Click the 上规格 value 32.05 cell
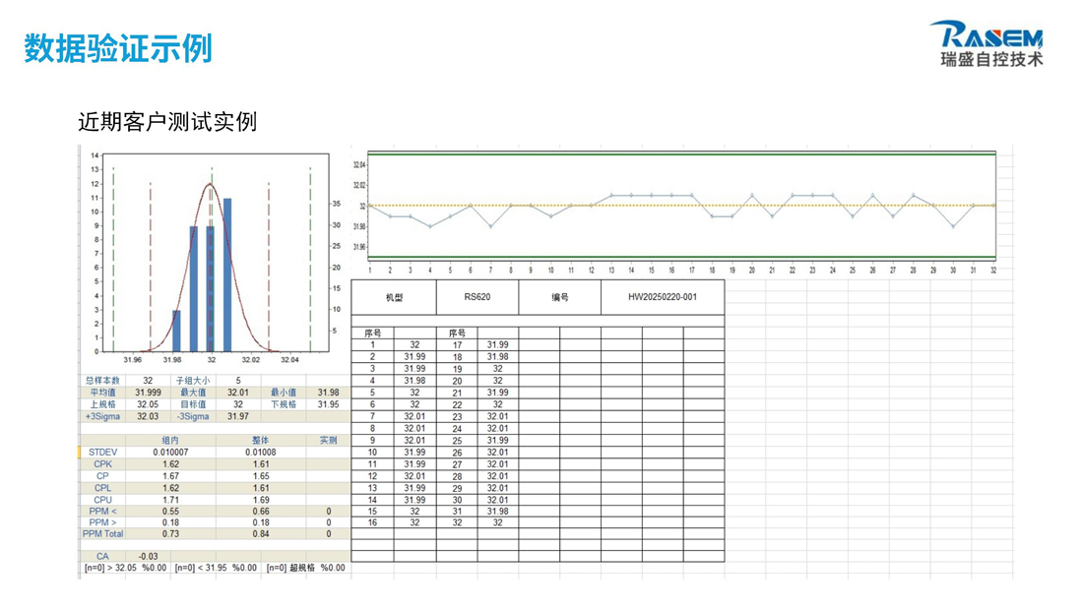 click(x=148, y=404)
